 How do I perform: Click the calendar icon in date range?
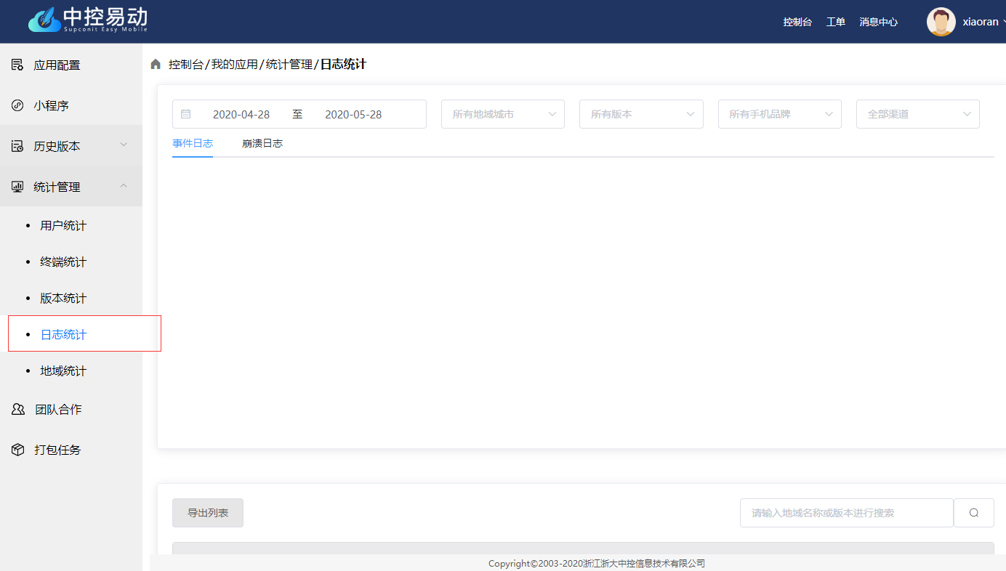(186, 114)
